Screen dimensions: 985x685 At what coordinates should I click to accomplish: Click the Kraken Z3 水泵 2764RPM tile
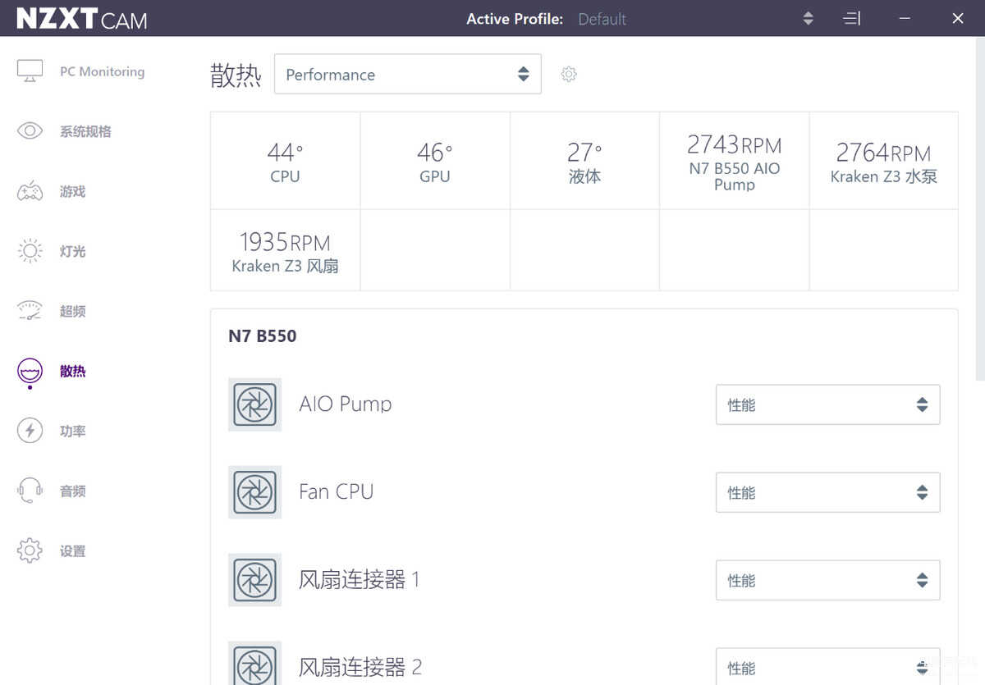point(884,161)
